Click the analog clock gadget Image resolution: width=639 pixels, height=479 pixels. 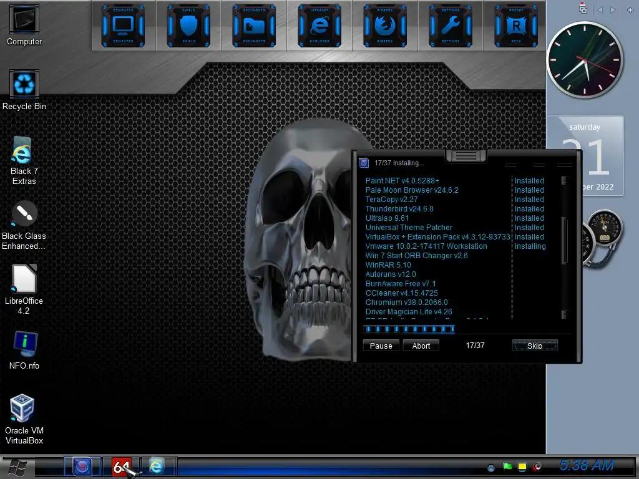[x=584, y=60]
